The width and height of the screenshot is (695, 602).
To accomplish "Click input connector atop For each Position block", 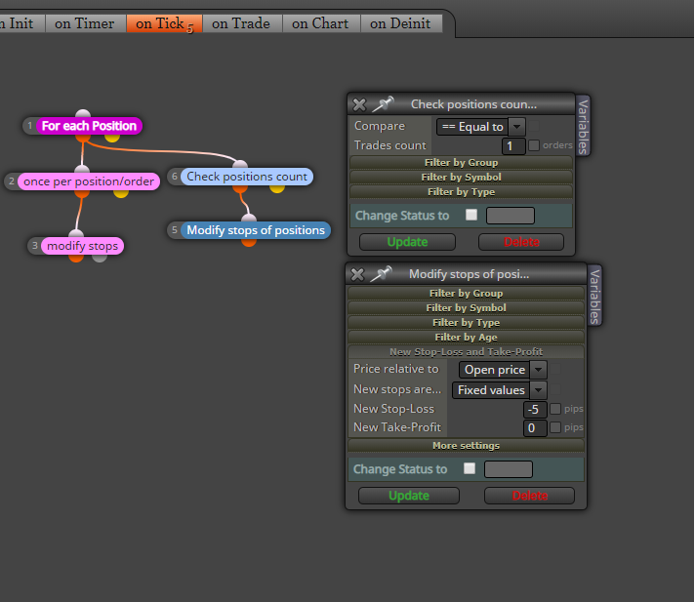I will [x=83, y=114].
